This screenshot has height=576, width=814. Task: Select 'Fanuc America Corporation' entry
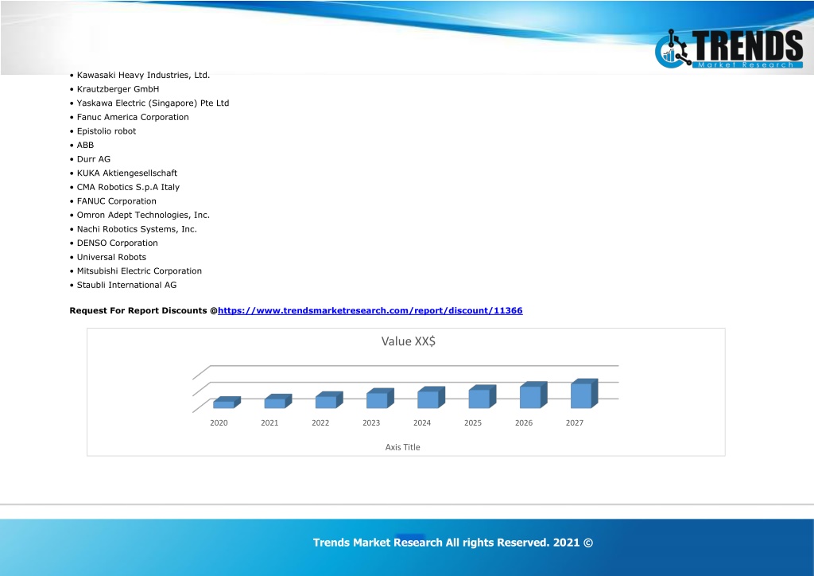tap(133, 118)
